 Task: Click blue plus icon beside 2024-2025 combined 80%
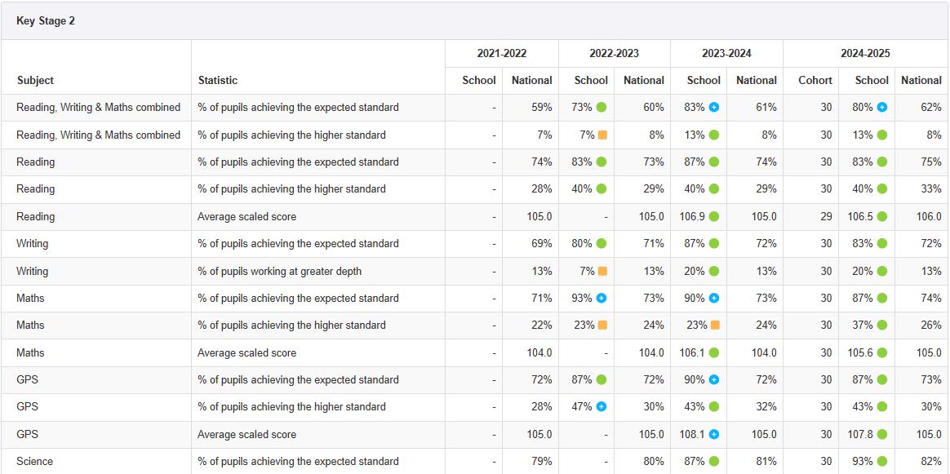coord(881,108)
